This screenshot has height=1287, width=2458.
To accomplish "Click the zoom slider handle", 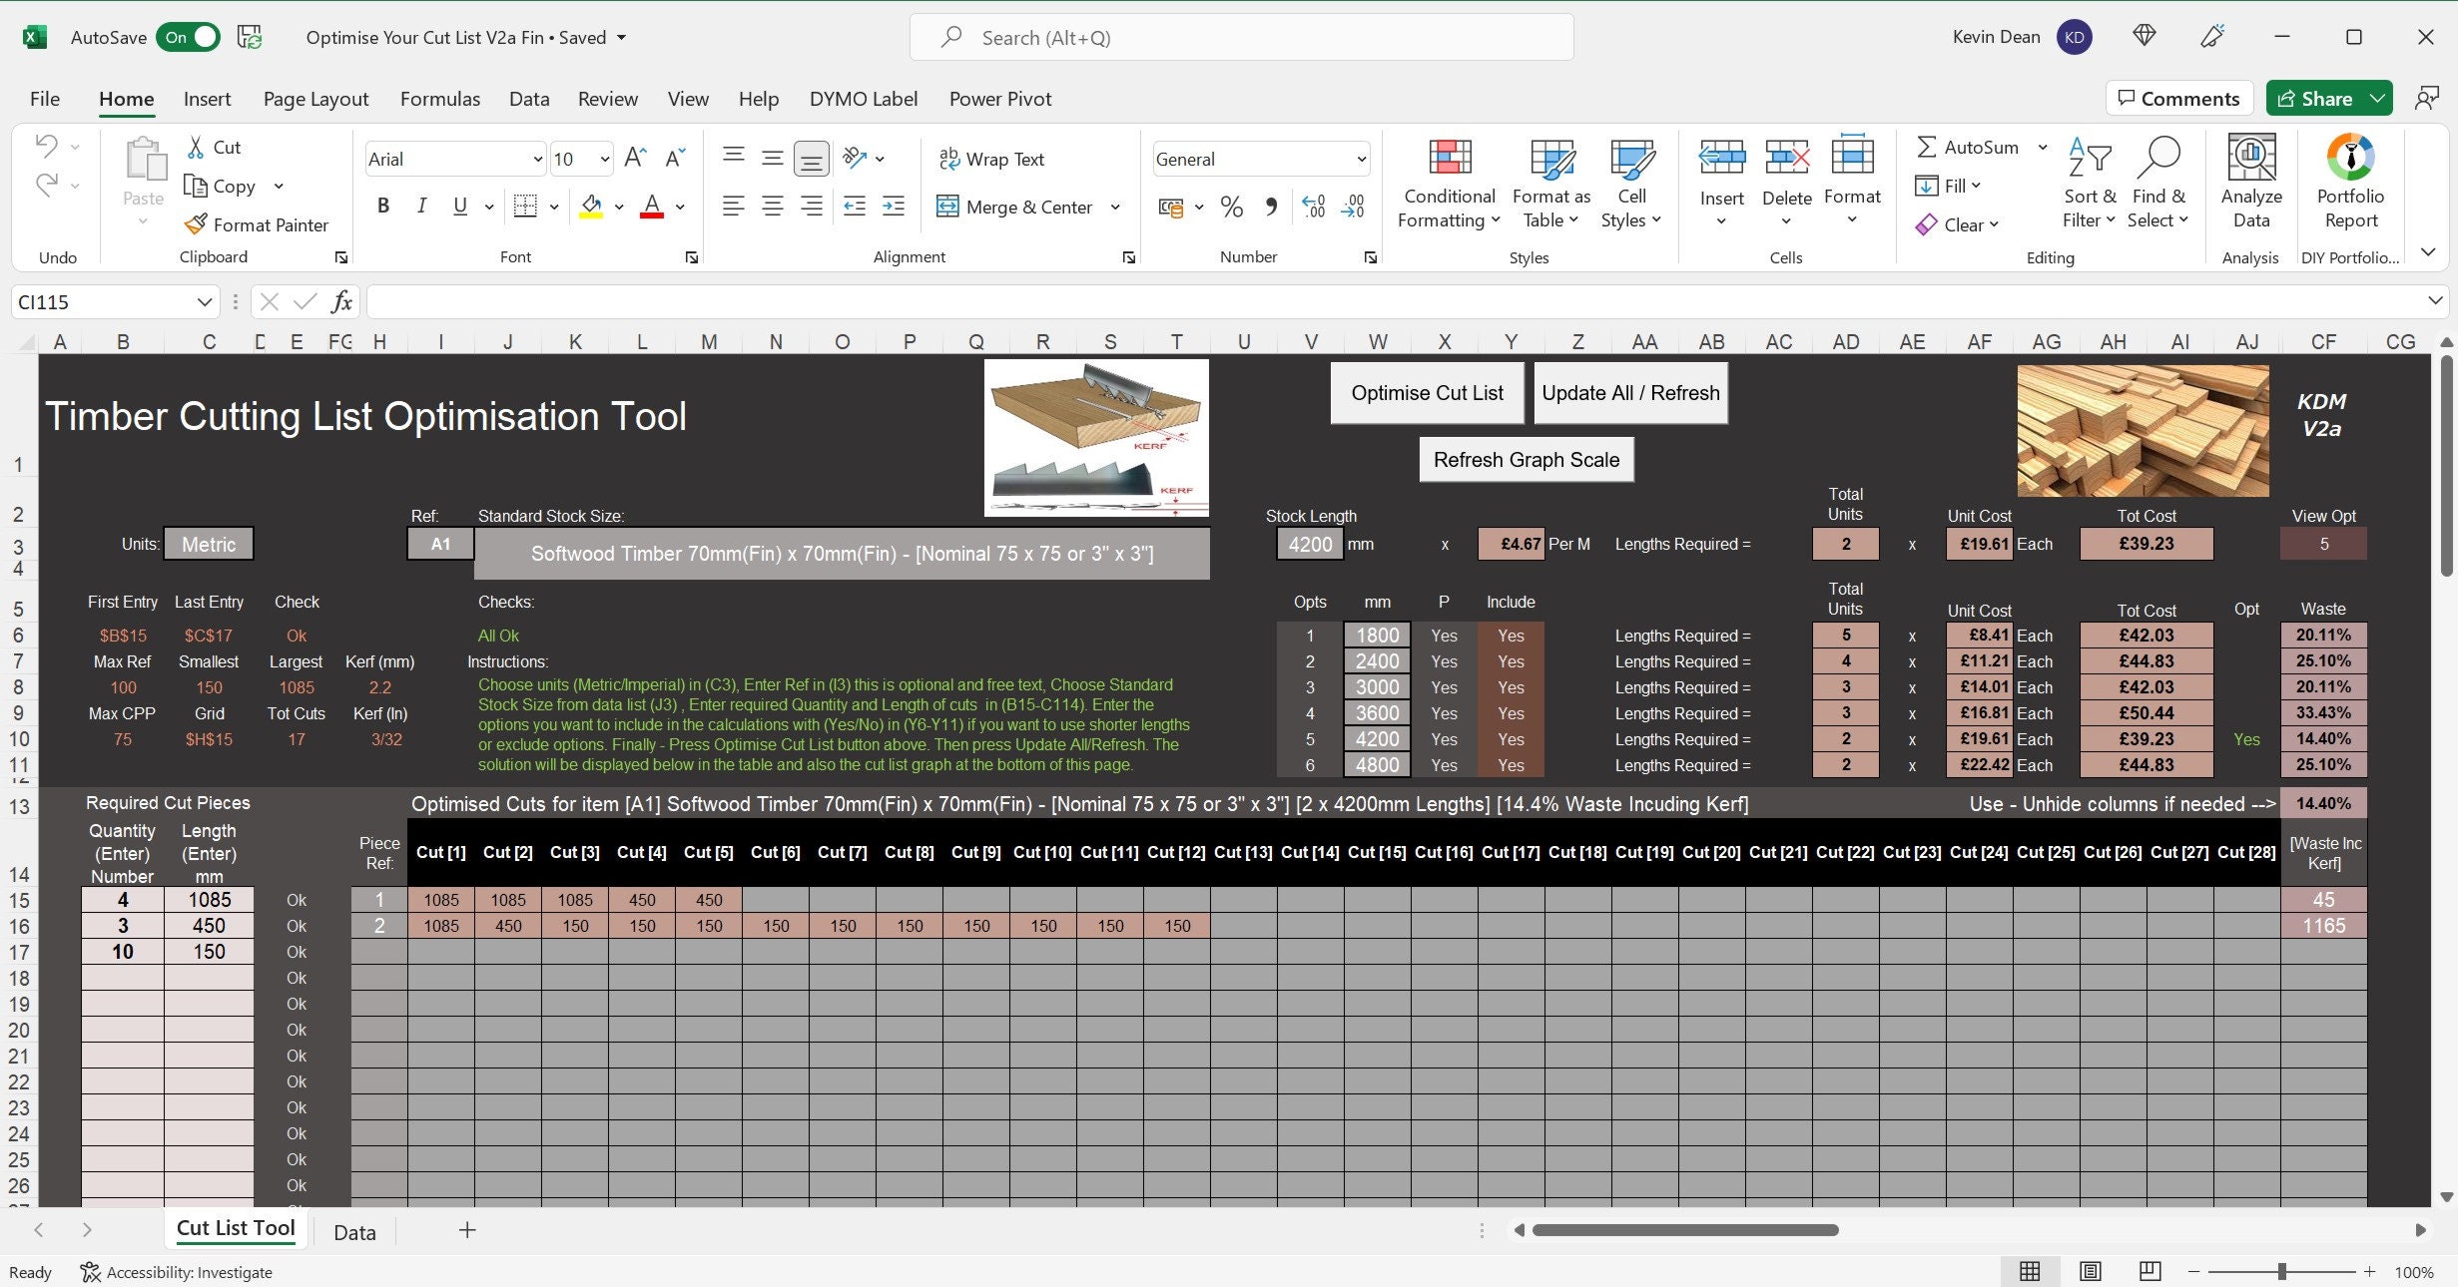I will pyautogui.click(x=2282, y=1272).
